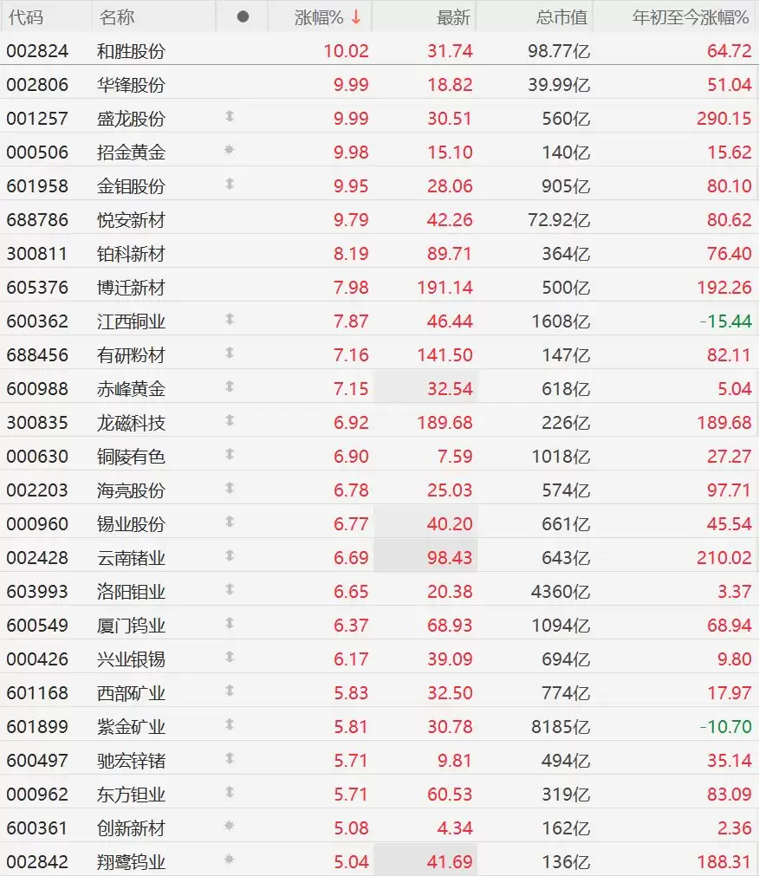Image resolution: width=759 pixels, height=876 pixels.
Task: Click the year-to-date value -15.44
Action: pos(725,321)
